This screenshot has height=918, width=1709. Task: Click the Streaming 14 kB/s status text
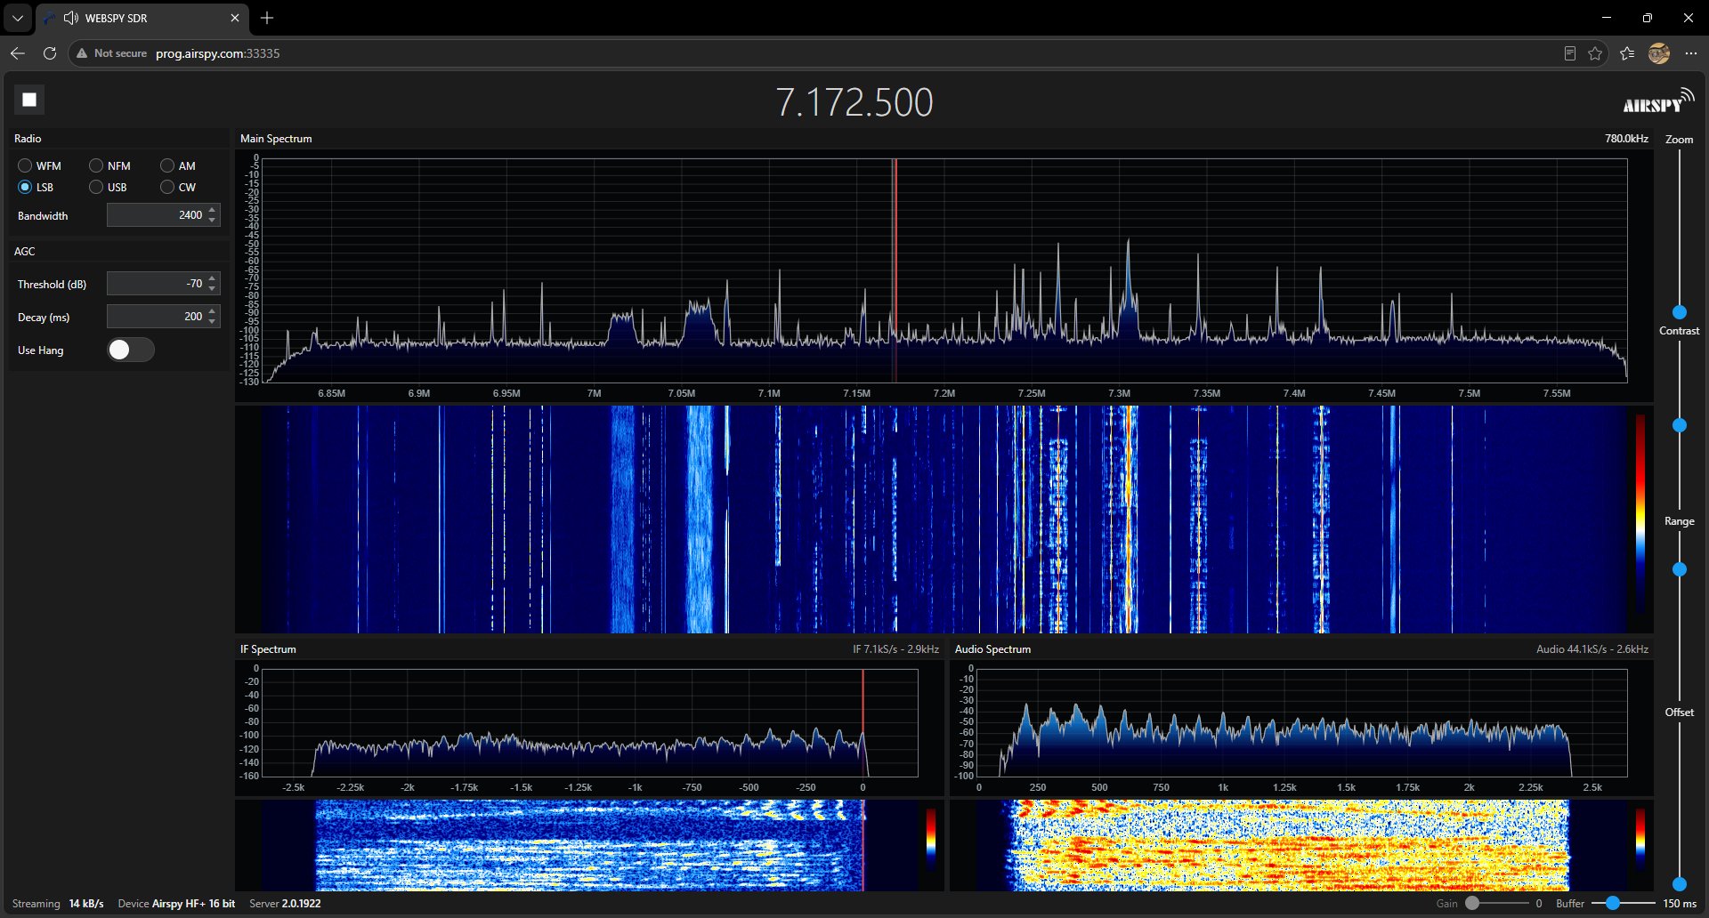point(58,903)
